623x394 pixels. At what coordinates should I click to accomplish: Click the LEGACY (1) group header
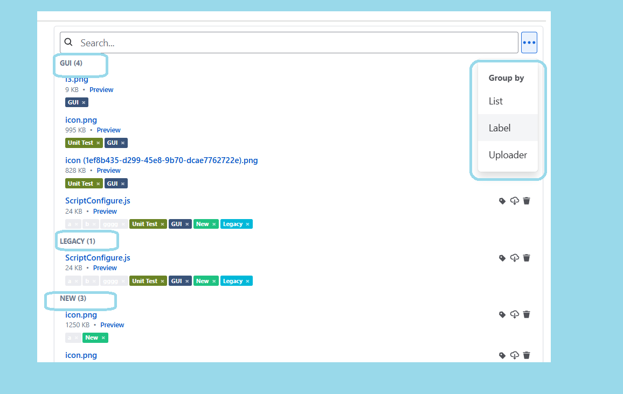click(x=78, y=241)
